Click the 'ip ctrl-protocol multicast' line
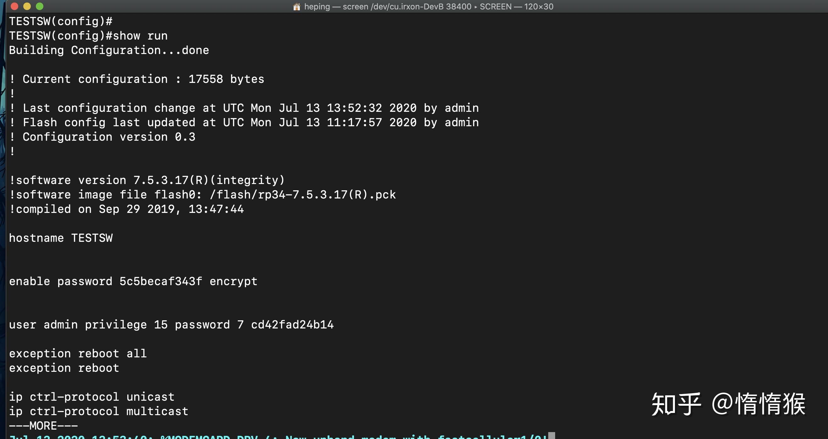The image size is (828, 439). coord(98,411)
